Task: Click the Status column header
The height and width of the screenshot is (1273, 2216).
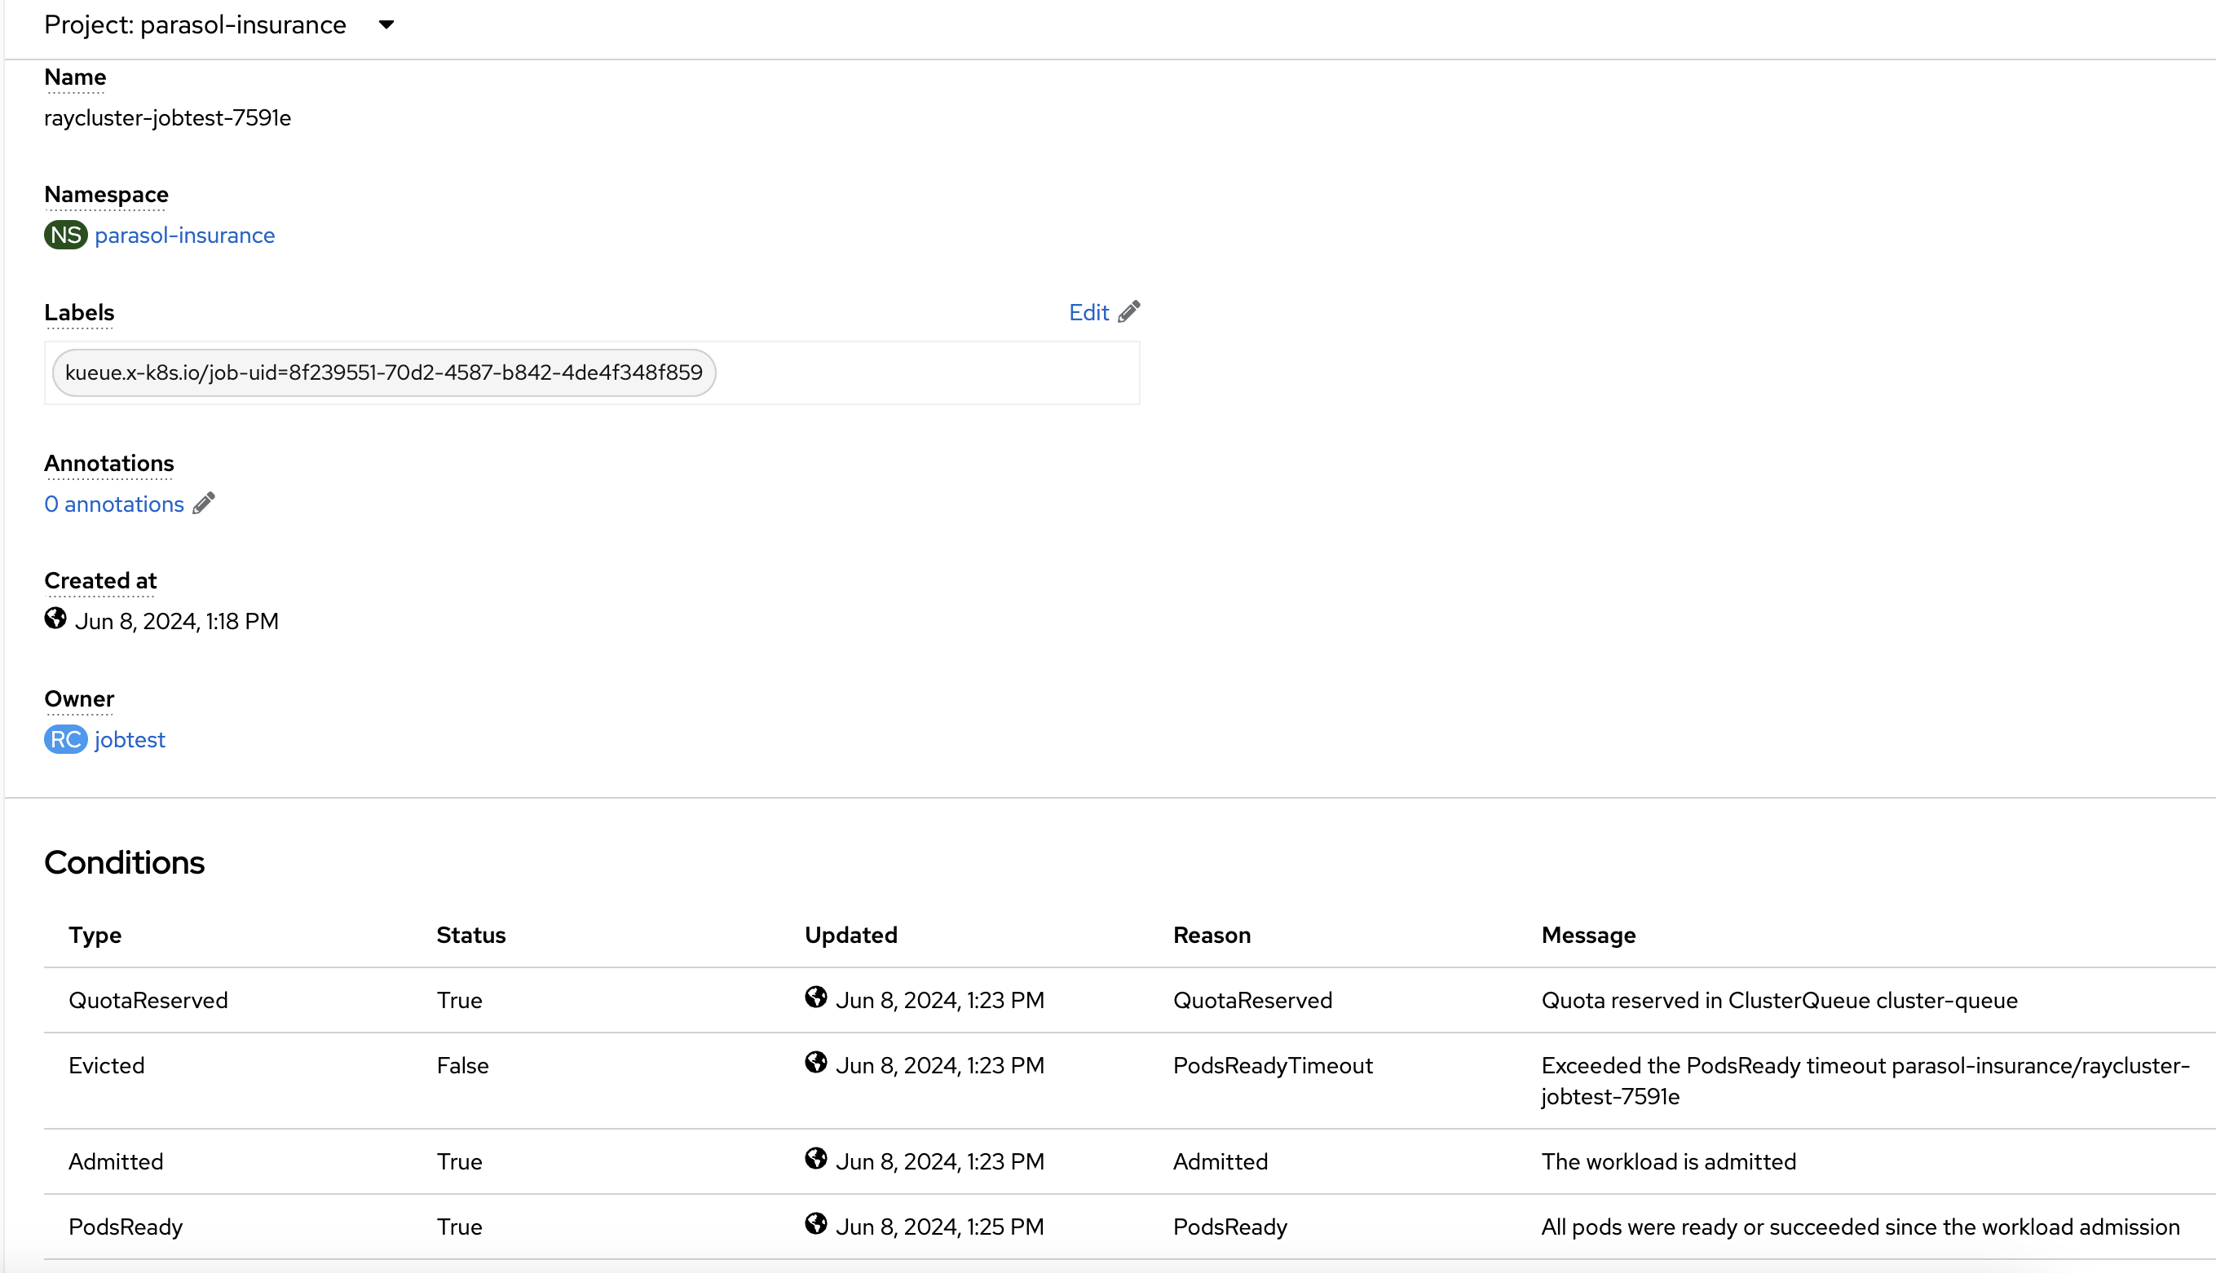Action: 471,935
